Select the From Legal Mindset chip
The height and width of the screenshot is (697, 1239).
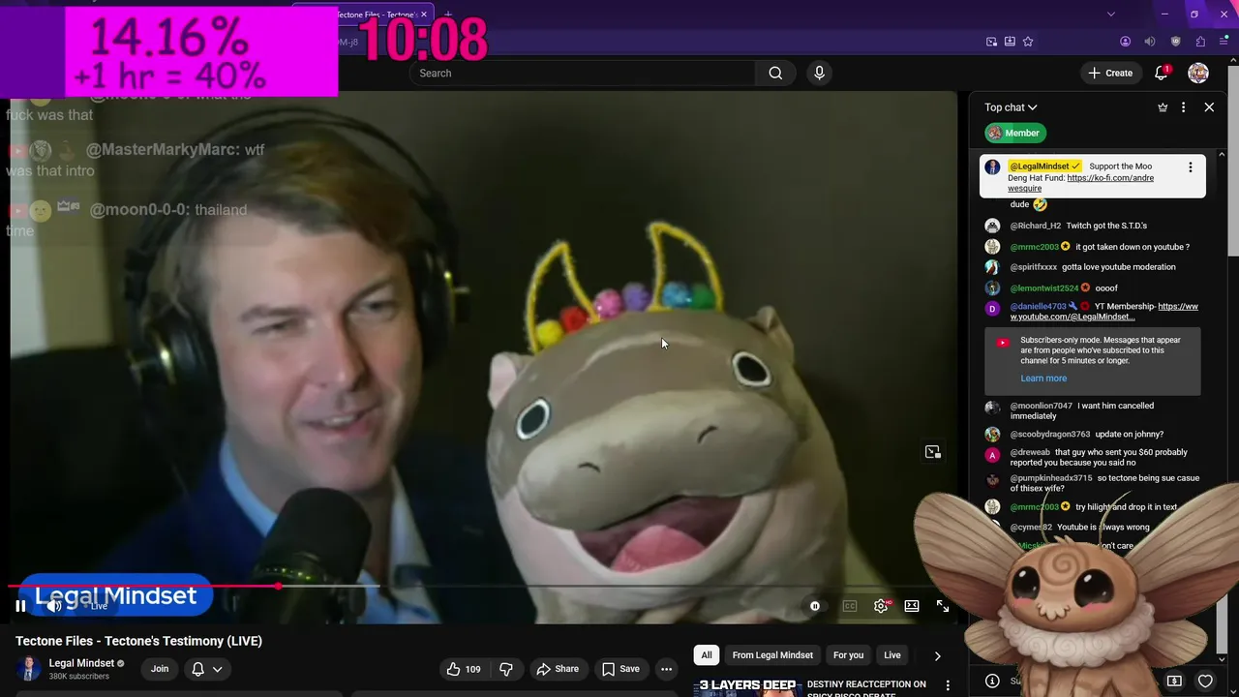pos(772,655)
